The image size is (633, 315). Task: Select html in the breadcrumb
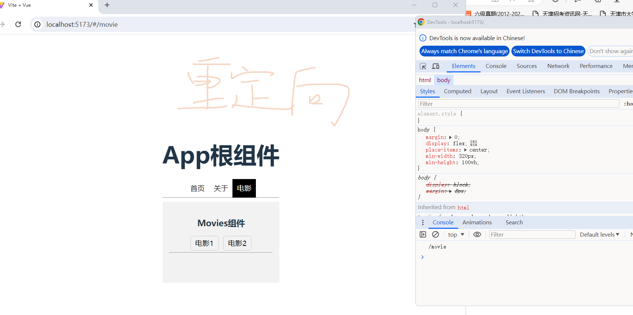425,80
